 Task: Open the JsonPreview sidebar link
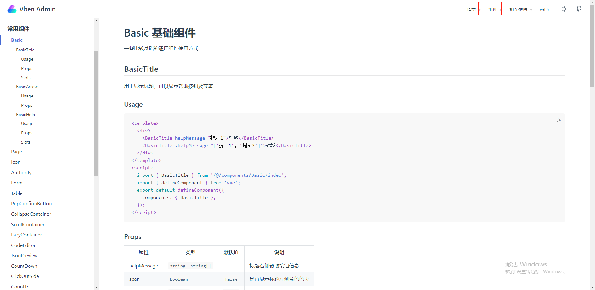pos(24,256)
